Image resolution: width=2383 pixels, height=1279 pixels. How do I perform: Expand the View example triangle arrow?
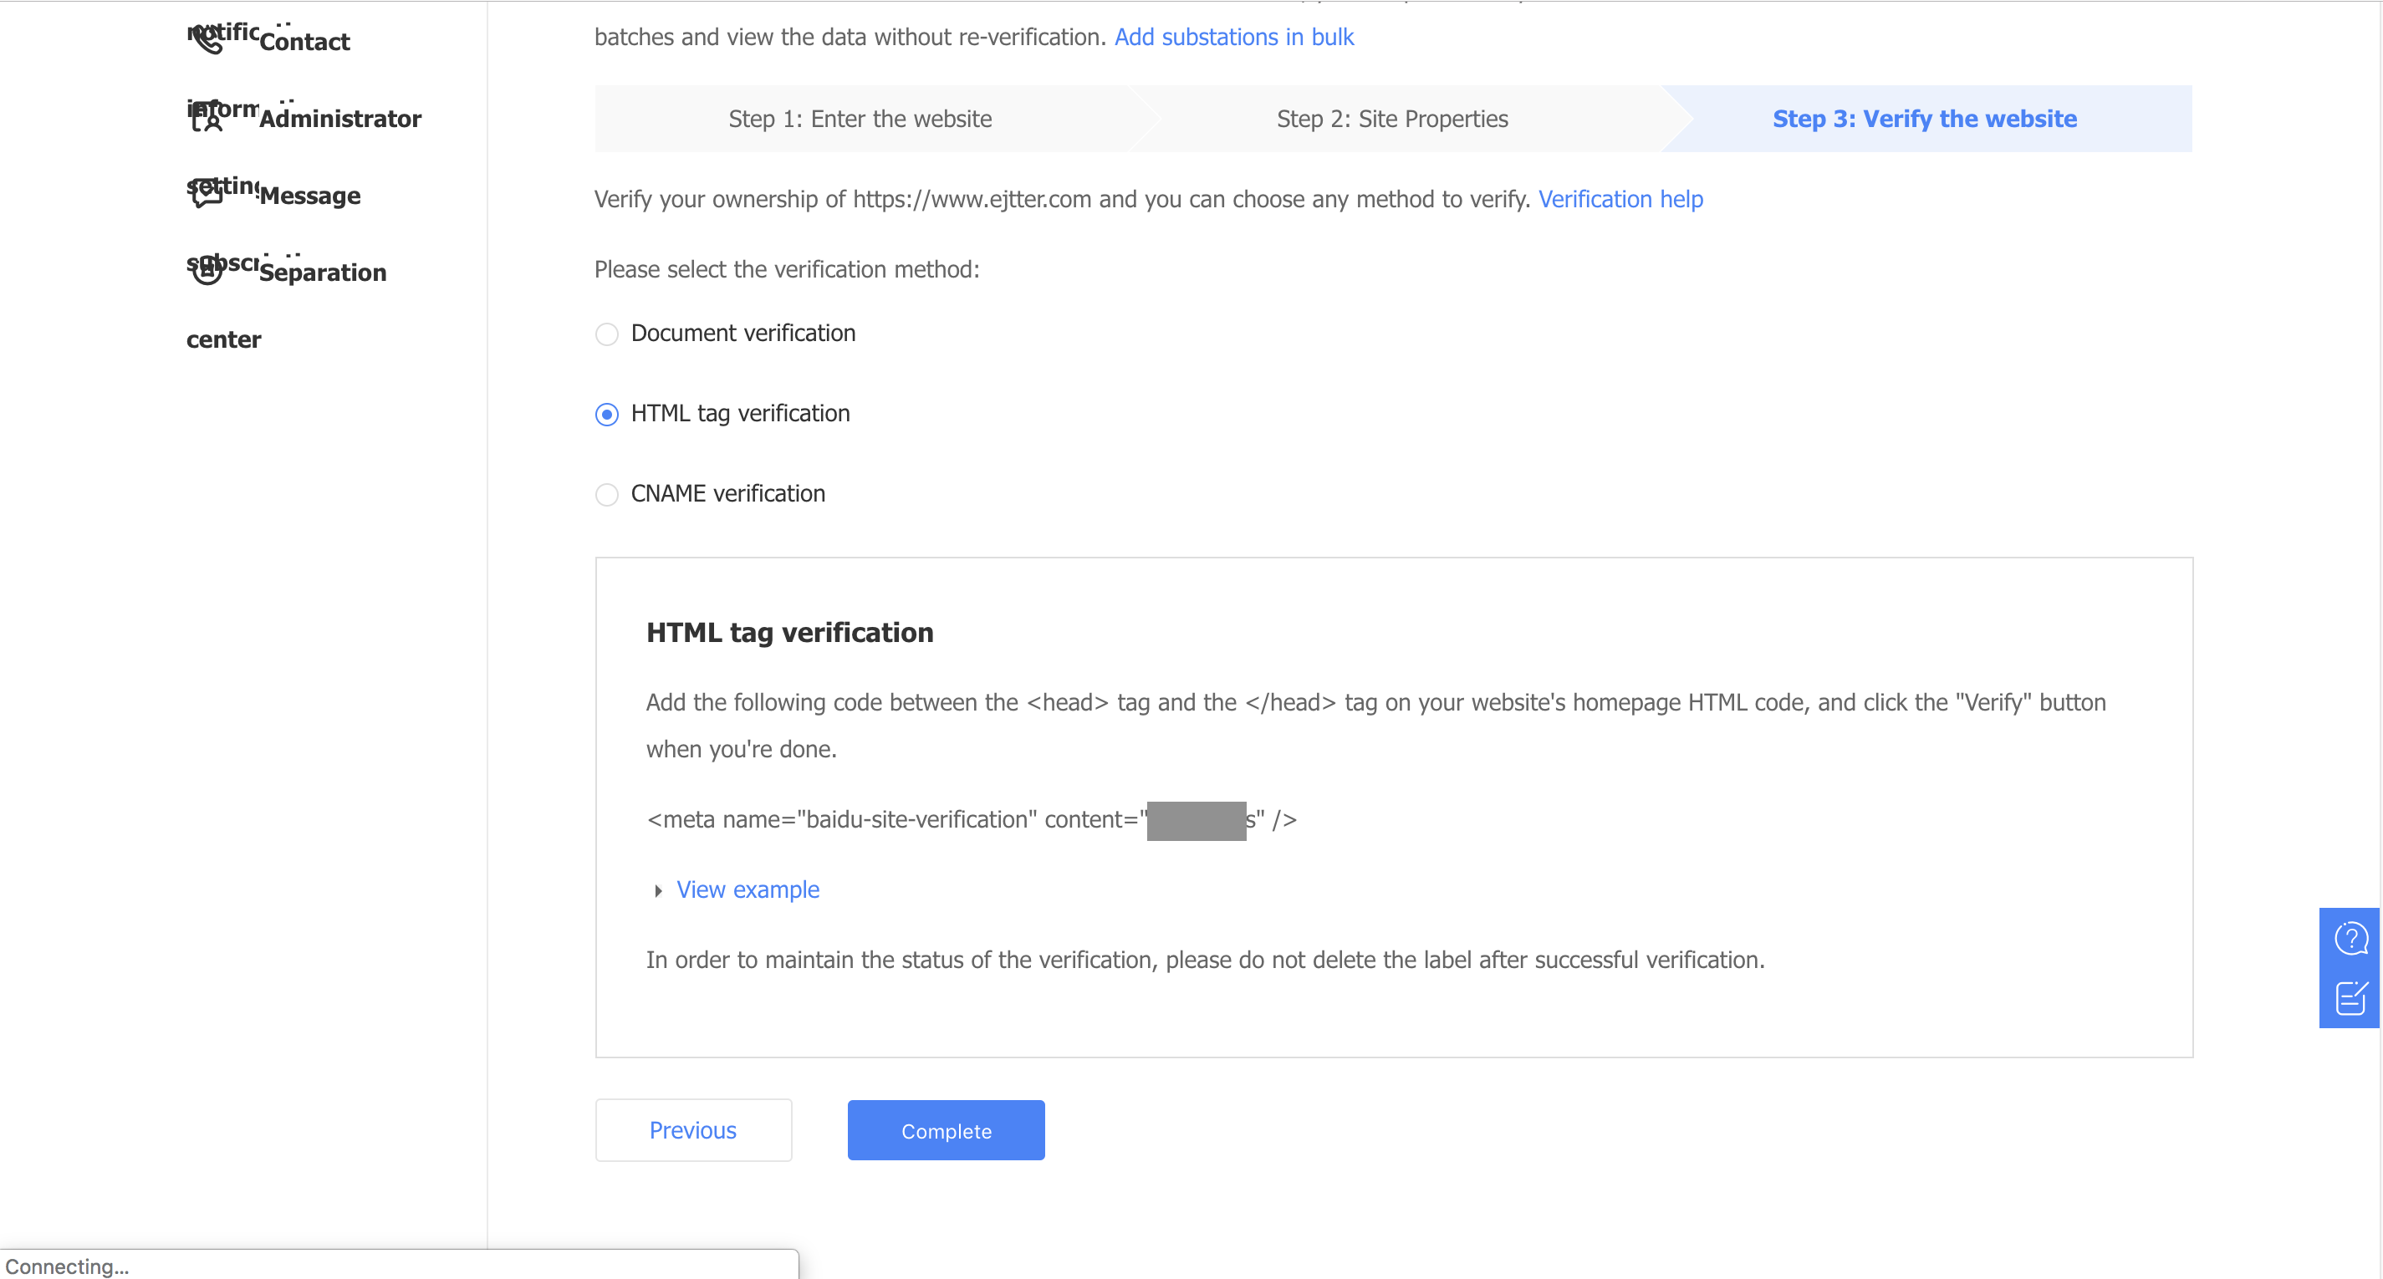point(658,890)
